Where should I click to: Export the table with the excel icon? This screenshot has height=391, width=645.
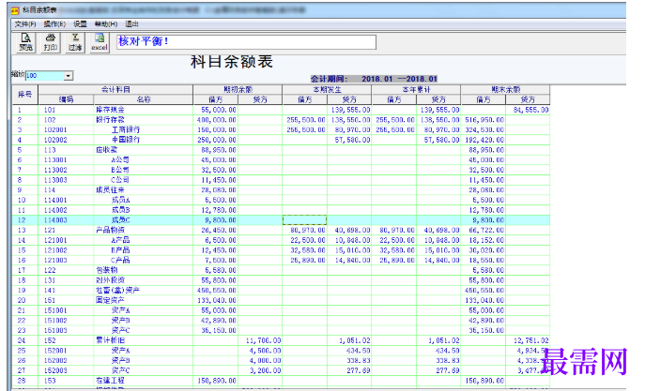[x=100, y=43]
